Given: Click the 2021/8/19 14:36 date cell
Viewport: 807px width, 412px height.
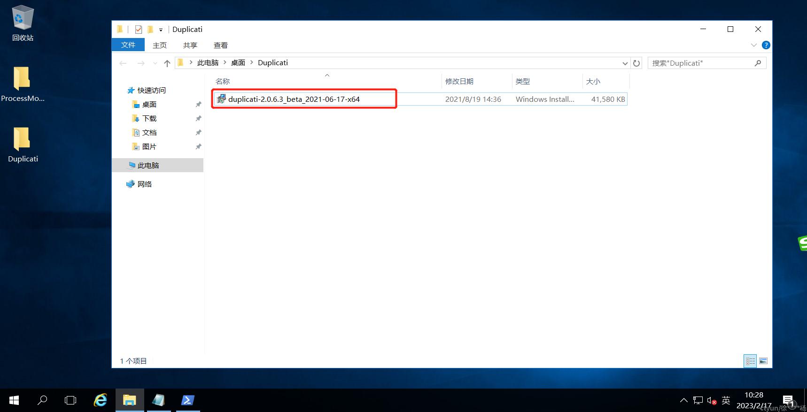Looking at the screenshot, I should tap(473, 99).
